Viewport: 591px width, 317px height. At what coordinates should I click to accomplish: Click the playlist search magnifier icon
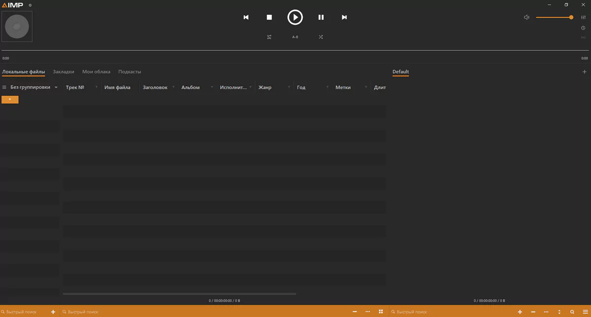pos(572,312)
